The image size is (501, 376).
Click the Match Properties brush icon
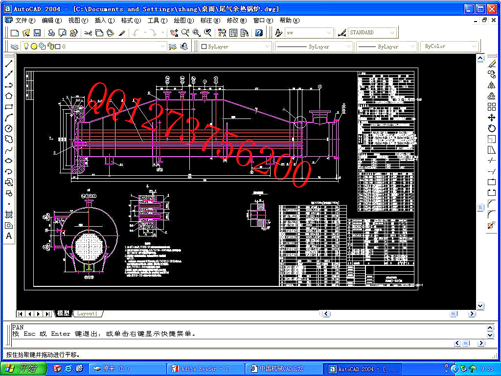coord(122,33)
